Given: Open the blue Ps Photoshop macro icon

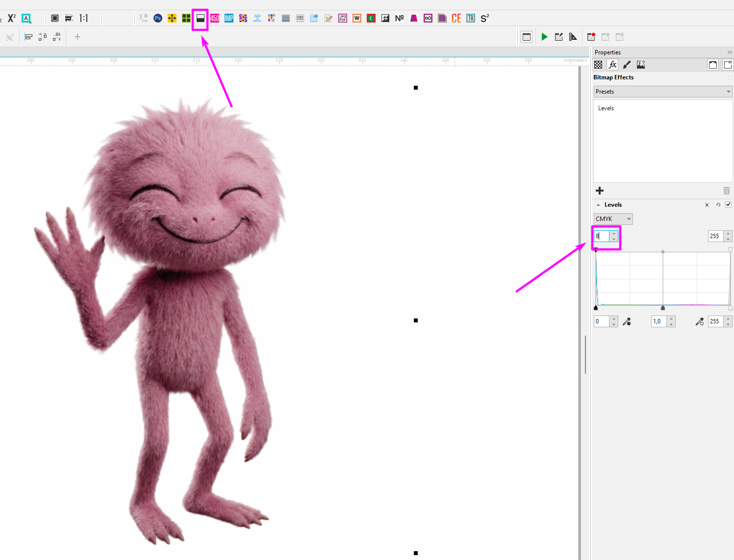Looking at the screenshot, I should [x=158, y=18].
